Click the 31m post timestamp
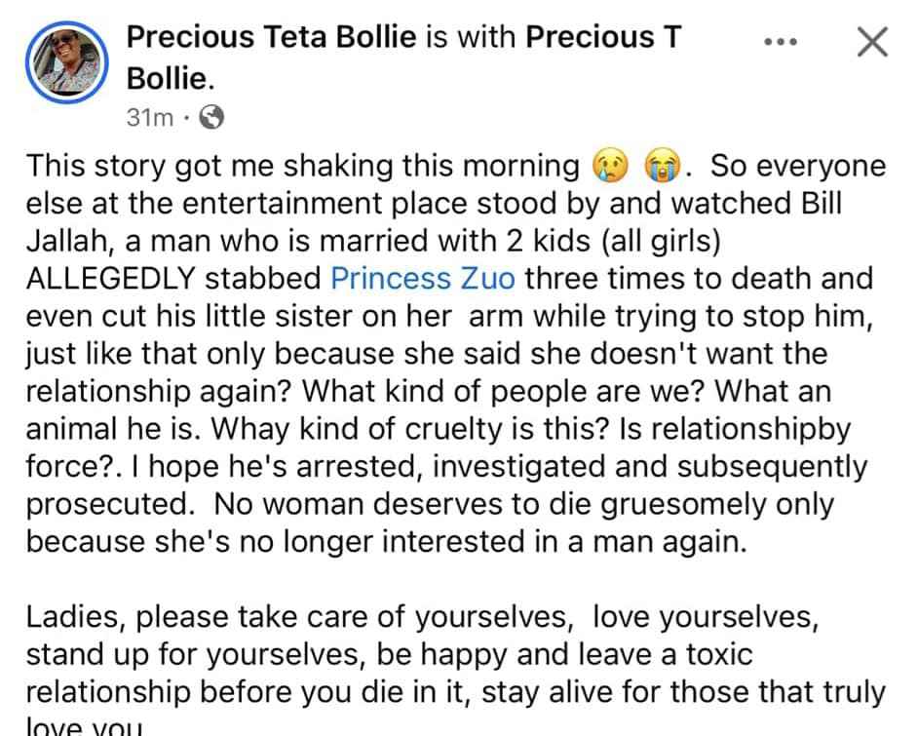Image resolution: width=918 pixels, height=736 pixels. pos(149,118)
